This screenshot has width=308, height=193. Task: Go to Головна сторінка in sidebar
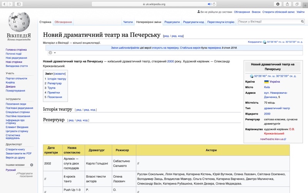tap(16, 50)
